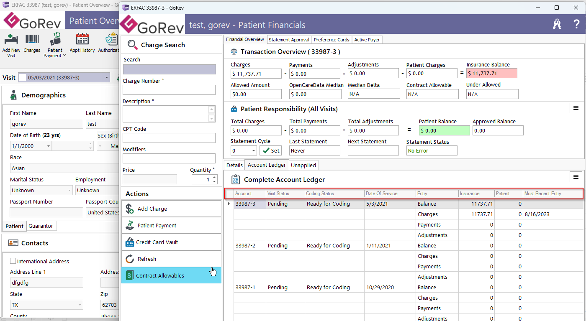The width and height of the screenshot is (586, 321).
Task: Click the Charge Search magnifier icon
Action: (132, 45)
